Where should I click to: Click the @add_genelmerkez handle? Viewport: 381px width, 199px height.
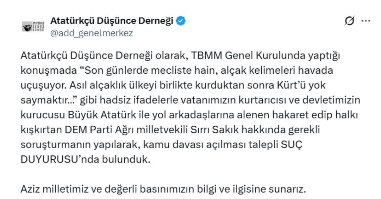pyautogui.click(x=92, y=33)
